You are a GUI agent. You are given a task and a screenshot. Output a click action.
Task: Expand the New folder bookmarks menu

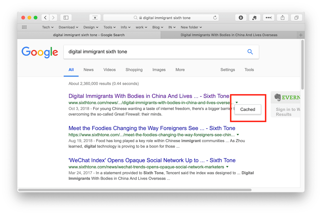click(191, 27)
